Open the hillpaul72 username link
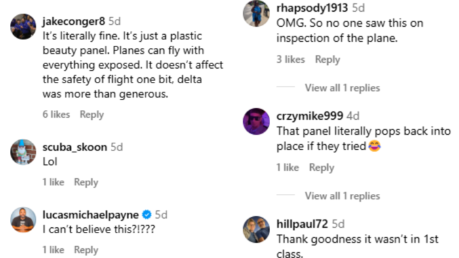The height and width of the screenshot is (258, 459). tap(302, 224)
